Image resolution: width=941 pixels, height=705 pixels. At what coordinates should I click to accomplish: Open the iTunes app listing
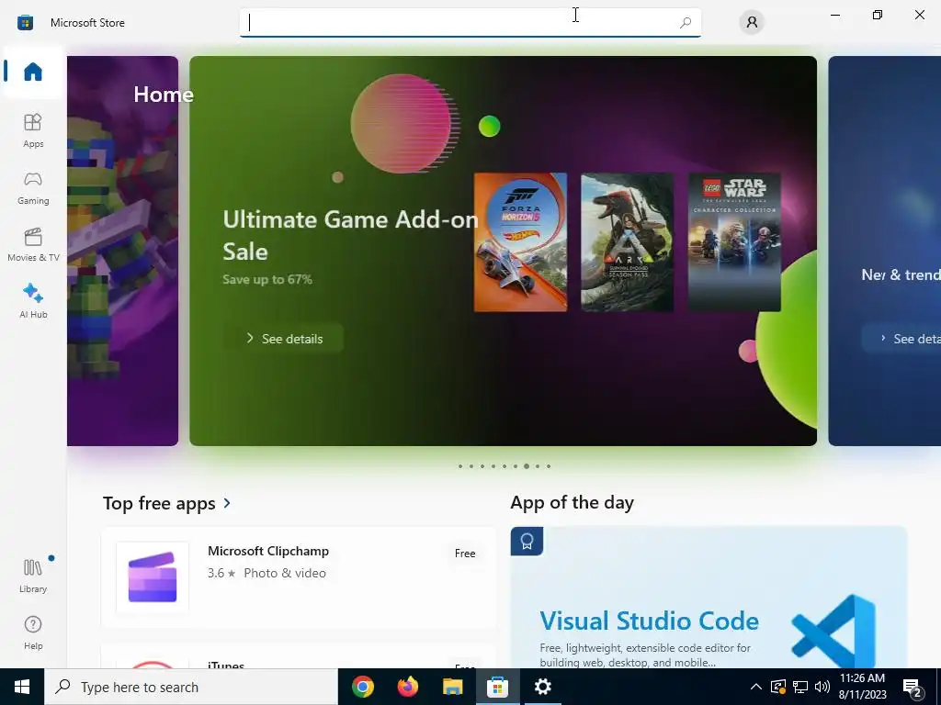(x=299, y=657)
